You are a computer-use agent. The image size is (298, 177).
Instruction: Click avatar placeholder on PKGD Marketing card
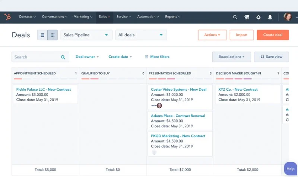click(x=154, y=152)
